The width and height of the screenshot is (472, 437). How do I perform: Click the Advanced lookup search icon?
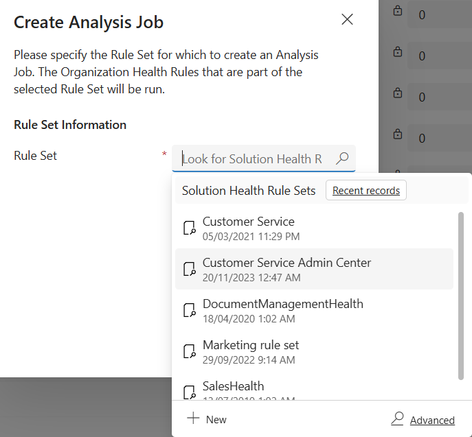click(397, 418)
